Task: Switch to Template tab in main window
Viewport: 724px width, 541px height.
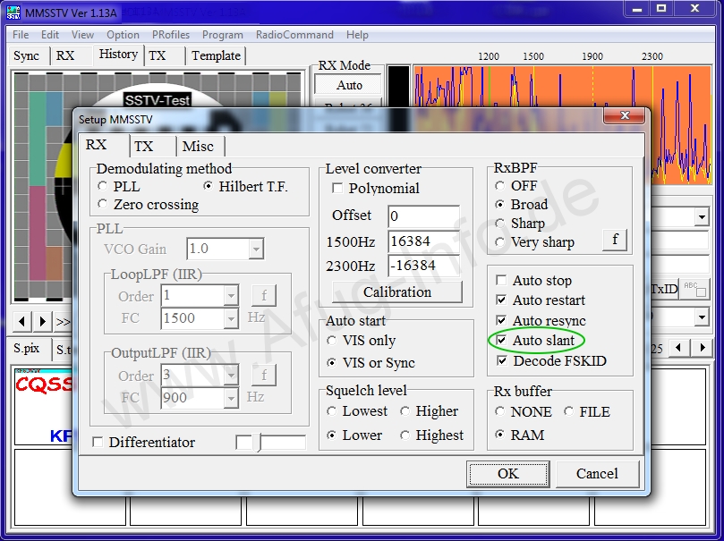Action: [216, 55]
